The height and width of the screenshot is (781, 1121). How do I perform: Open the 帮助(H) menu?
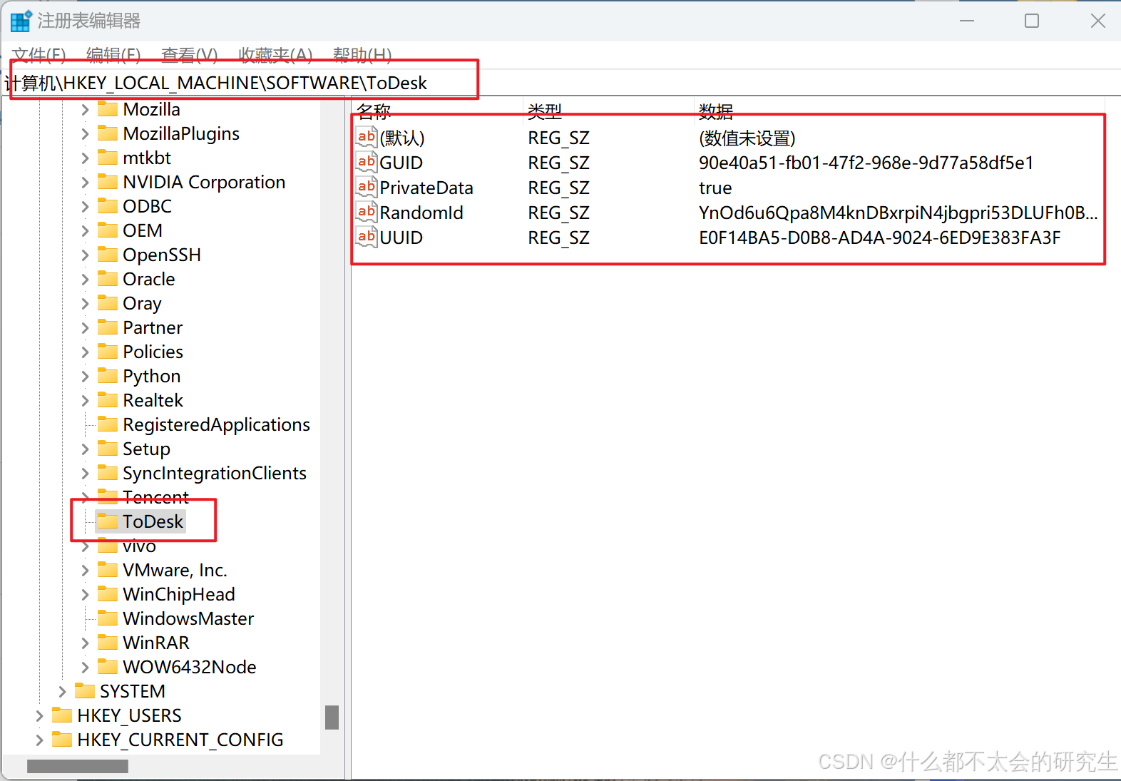(x=362, y=55)
